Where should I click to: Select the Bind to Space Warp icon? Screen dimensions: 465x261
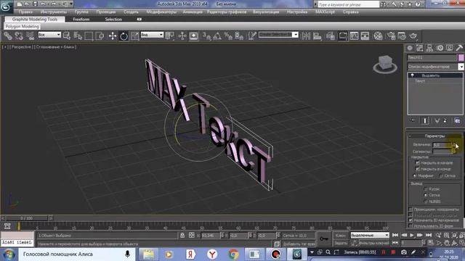coord(30,36)
